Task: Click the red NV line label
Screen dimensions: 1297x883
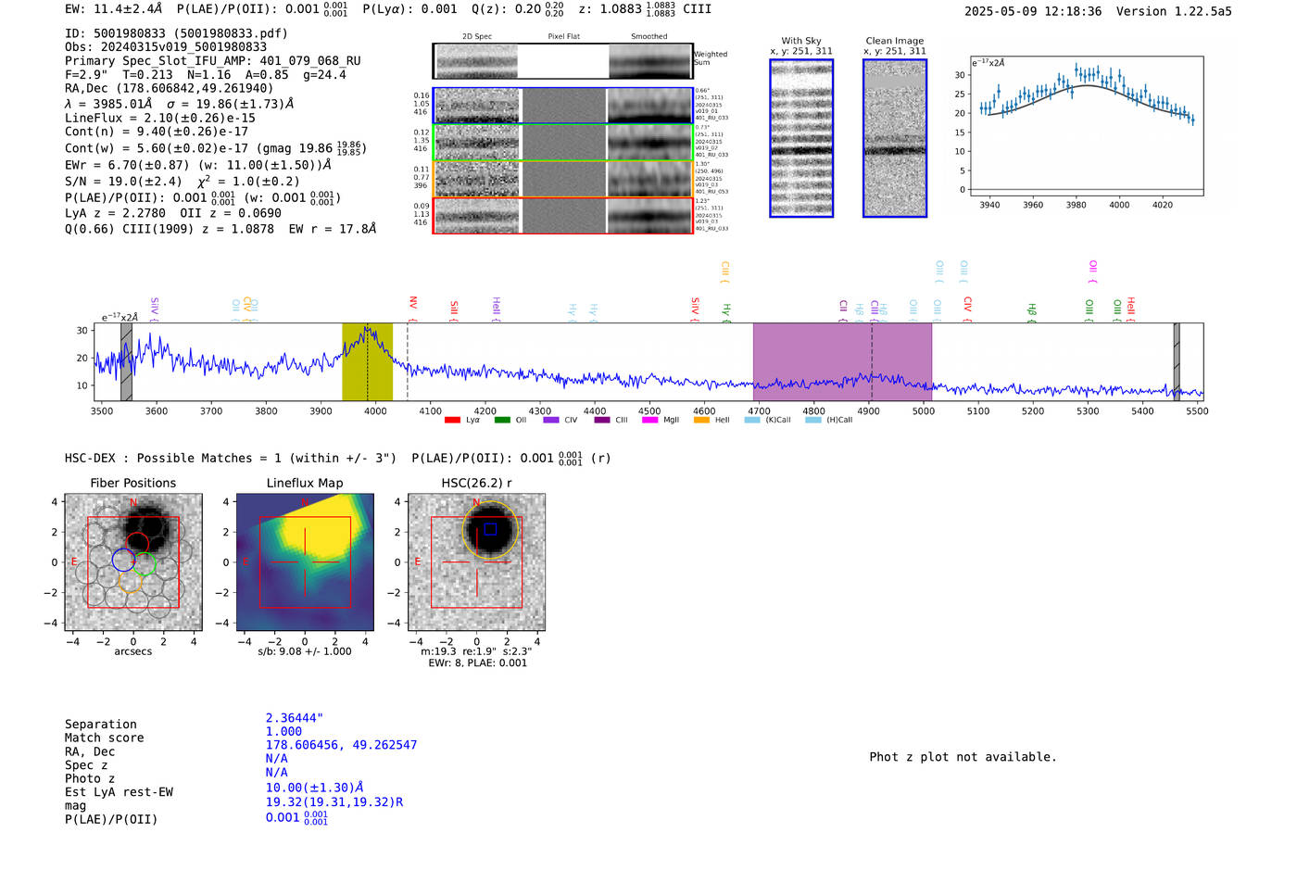Action: [413, 307]
